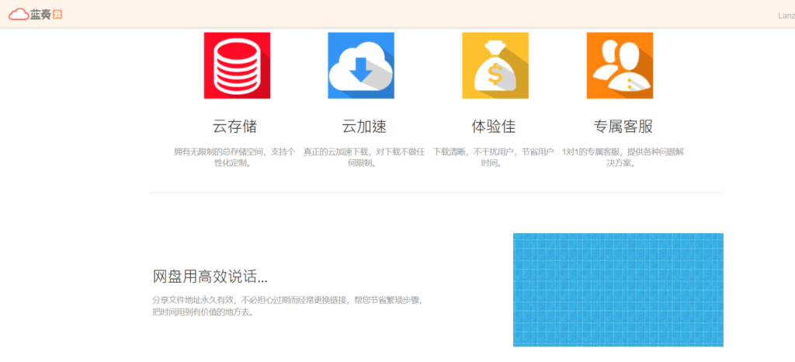Click the horizontal divider below the feature descriptions

[436, 193]
